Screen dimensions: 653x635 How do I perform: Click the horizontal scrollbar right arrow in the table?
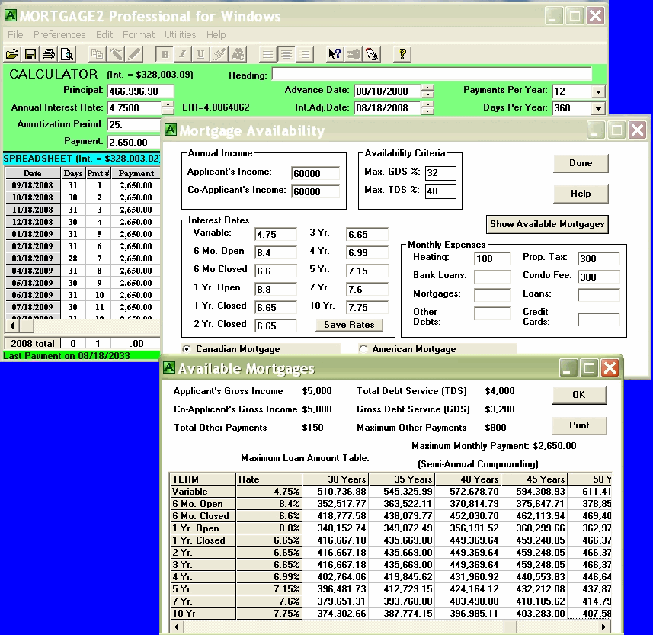coord(604,627)
